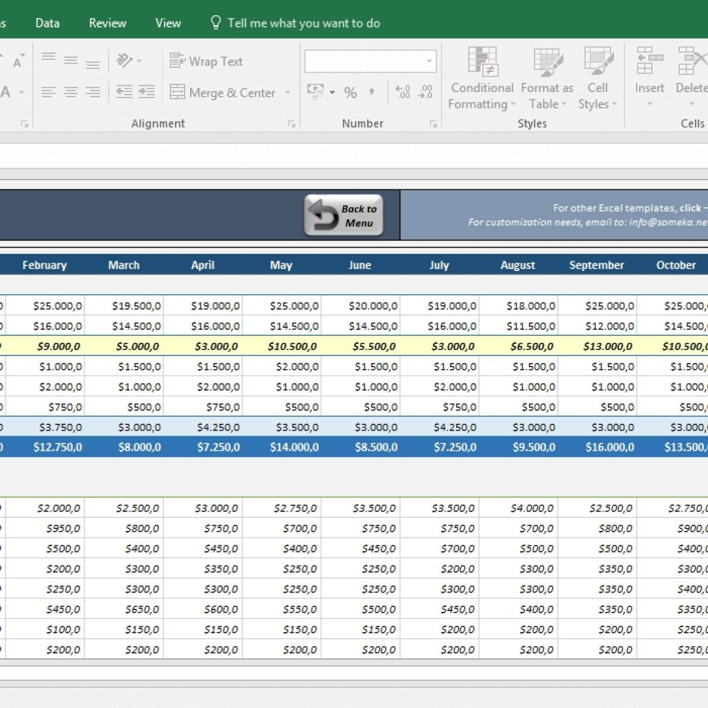708x708 pixels.
Task: Open the Merge & Center dropdown arrow
Action: [x=288, y=92]
